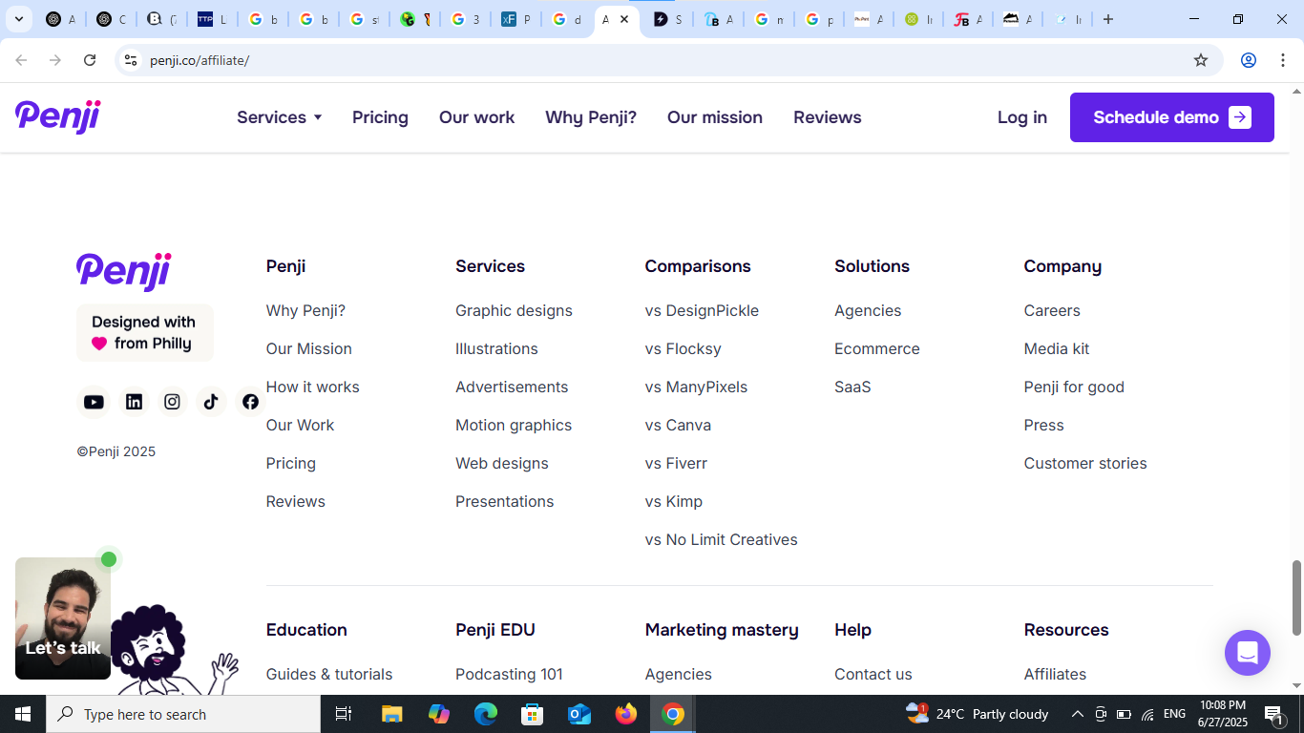This screenshot has width=1304, height=733.
Task: Go forward with the browser forward arrow
Action: tap(55, 60)
